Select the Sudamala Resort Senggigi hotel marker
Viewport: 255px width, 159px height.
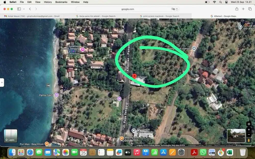click(83, 49)
